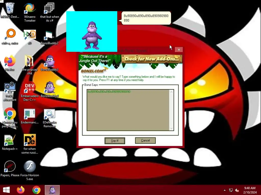This screenshot has width=261, height=195.
Task: Click the Say it! button
Action: [115, 141]
